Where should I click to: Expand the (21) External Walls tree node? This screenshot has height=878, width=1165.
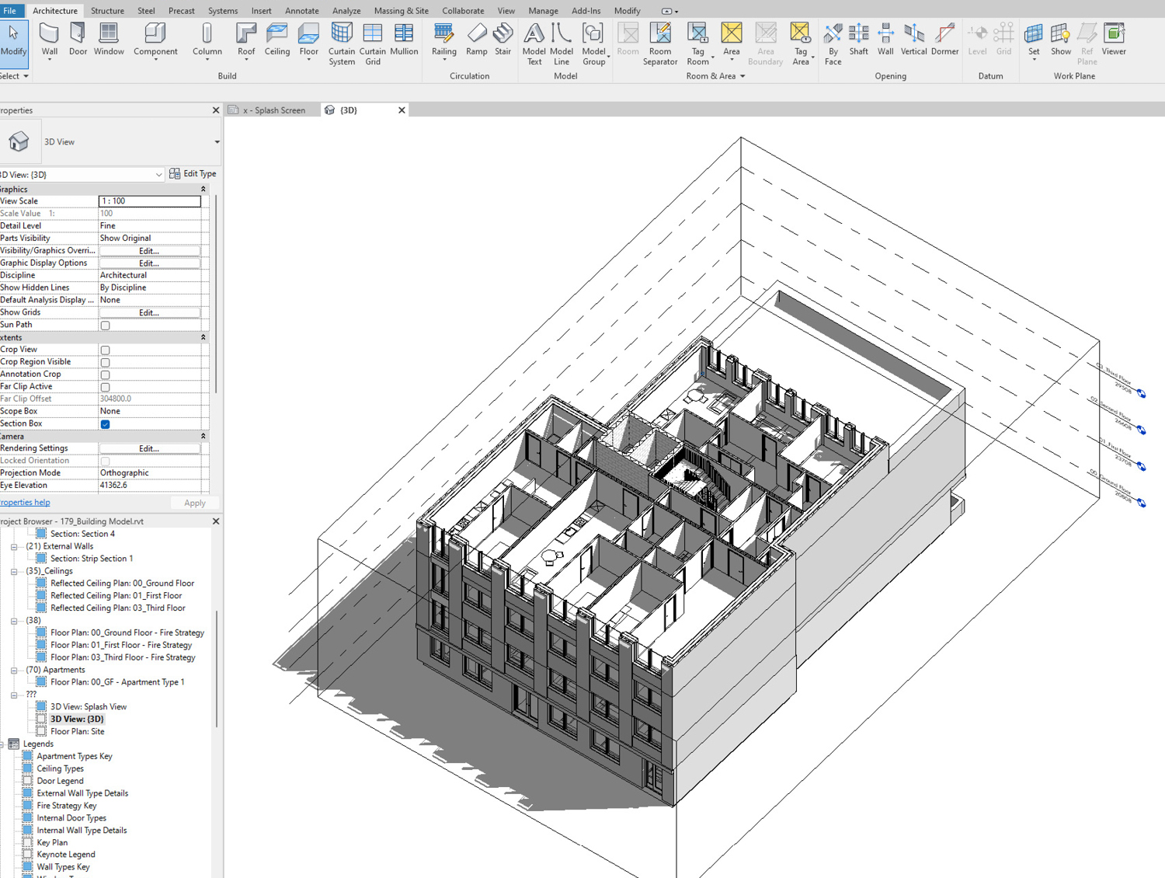14,546
